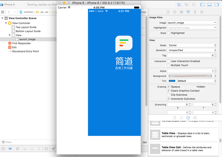
Task: Show the Code Snippet library
Action: point(181,118)
